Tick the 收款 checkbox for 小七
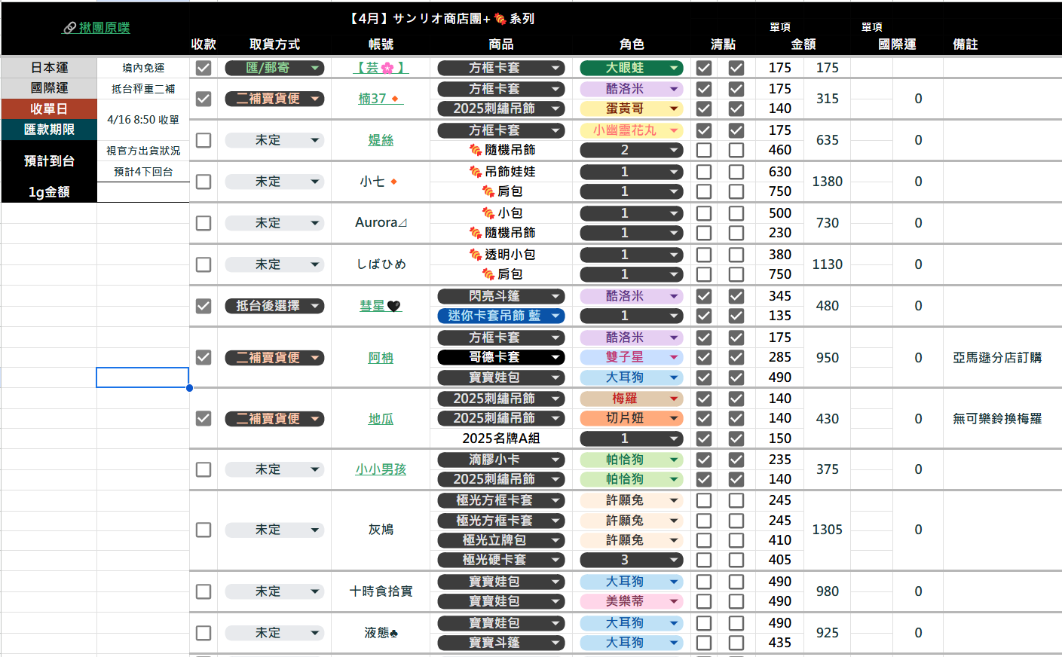This screenshot has height=657, width=1062. pos(204,182)
